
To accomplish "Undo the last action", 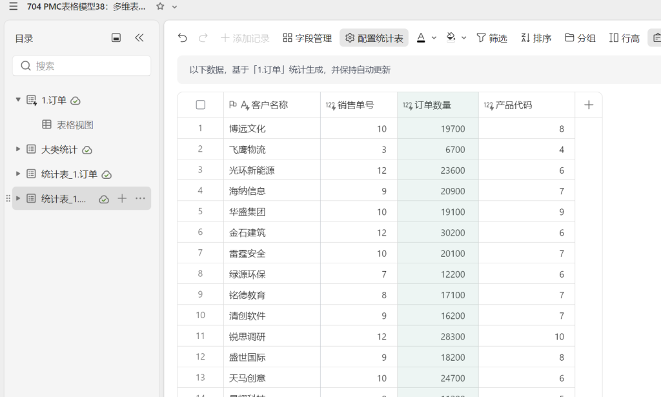I will point(182,38).
